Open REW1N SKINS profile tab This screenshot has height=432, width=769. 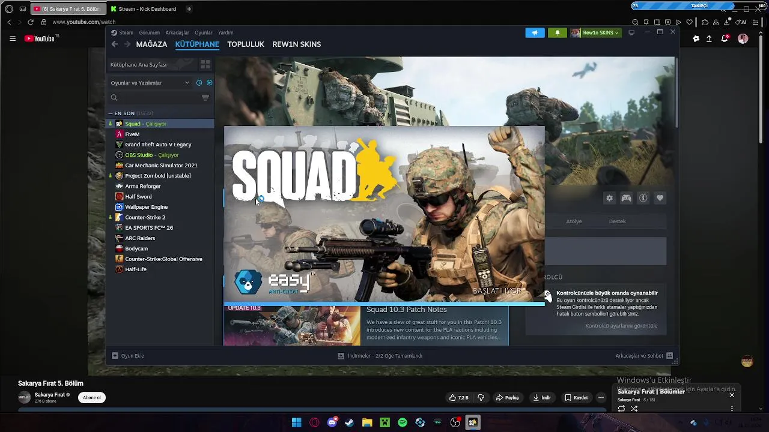(297, 44)
